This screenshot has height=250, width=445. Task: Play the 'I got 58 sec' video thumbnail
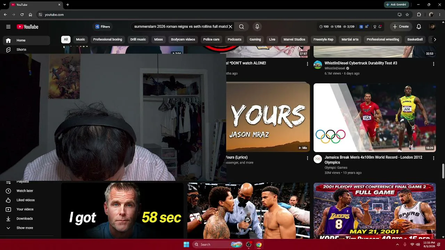(x=122, y=211)
